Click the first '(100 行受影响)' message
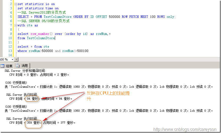 [x=16, y=83]
